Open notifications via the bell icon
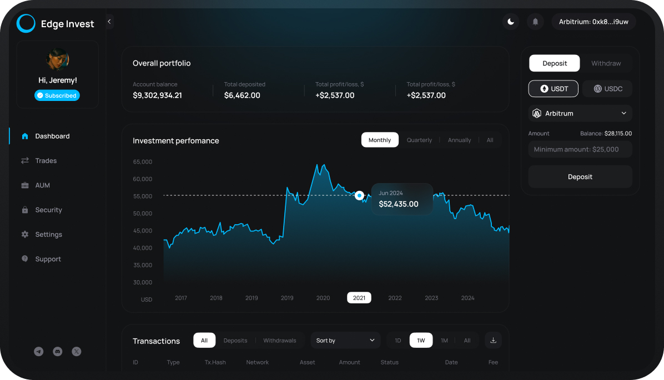This screenshot has width=664, height=380. 535,22
